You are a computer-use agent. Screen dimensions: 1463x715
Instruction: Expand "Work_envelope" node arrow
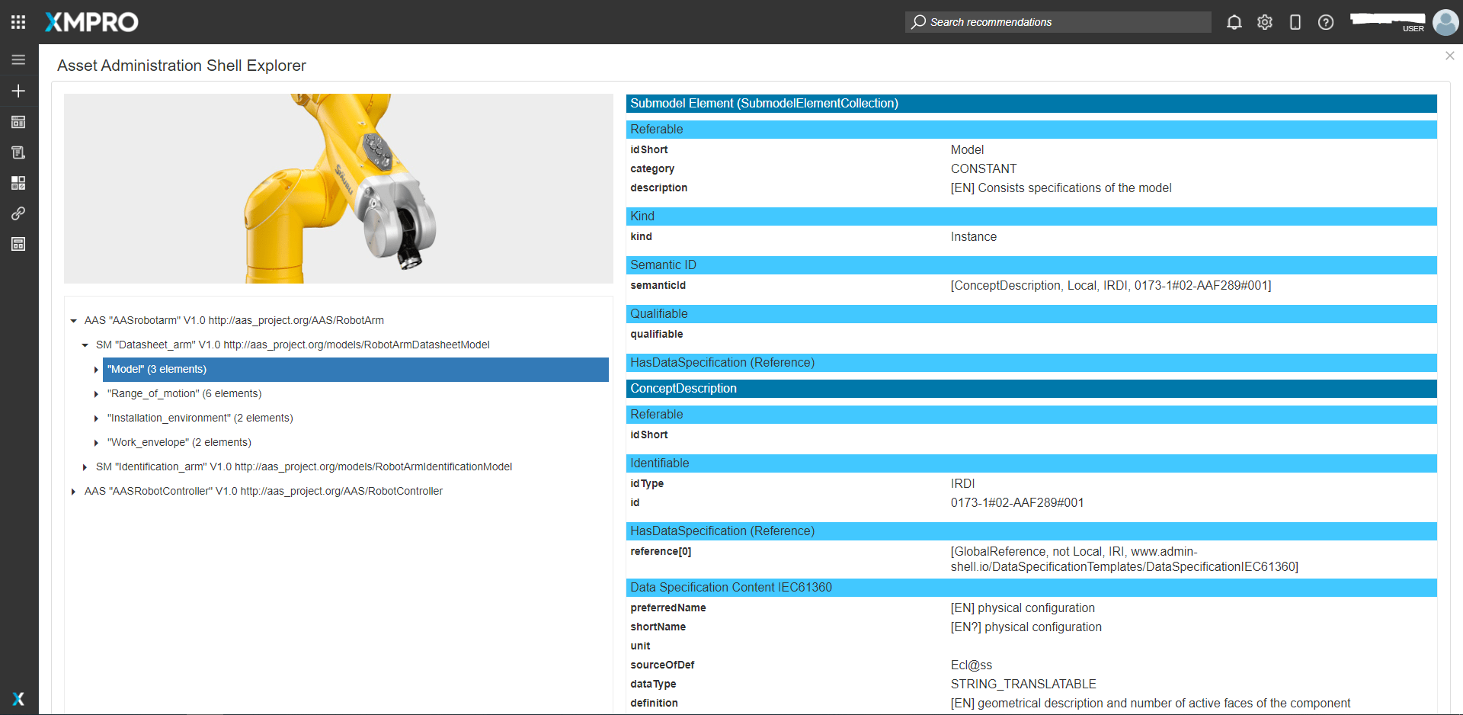tap(96, 443)
